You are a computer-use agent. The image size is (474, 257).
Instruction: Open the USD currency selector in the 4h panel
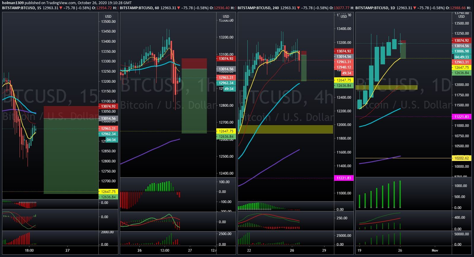coord(343,17)
